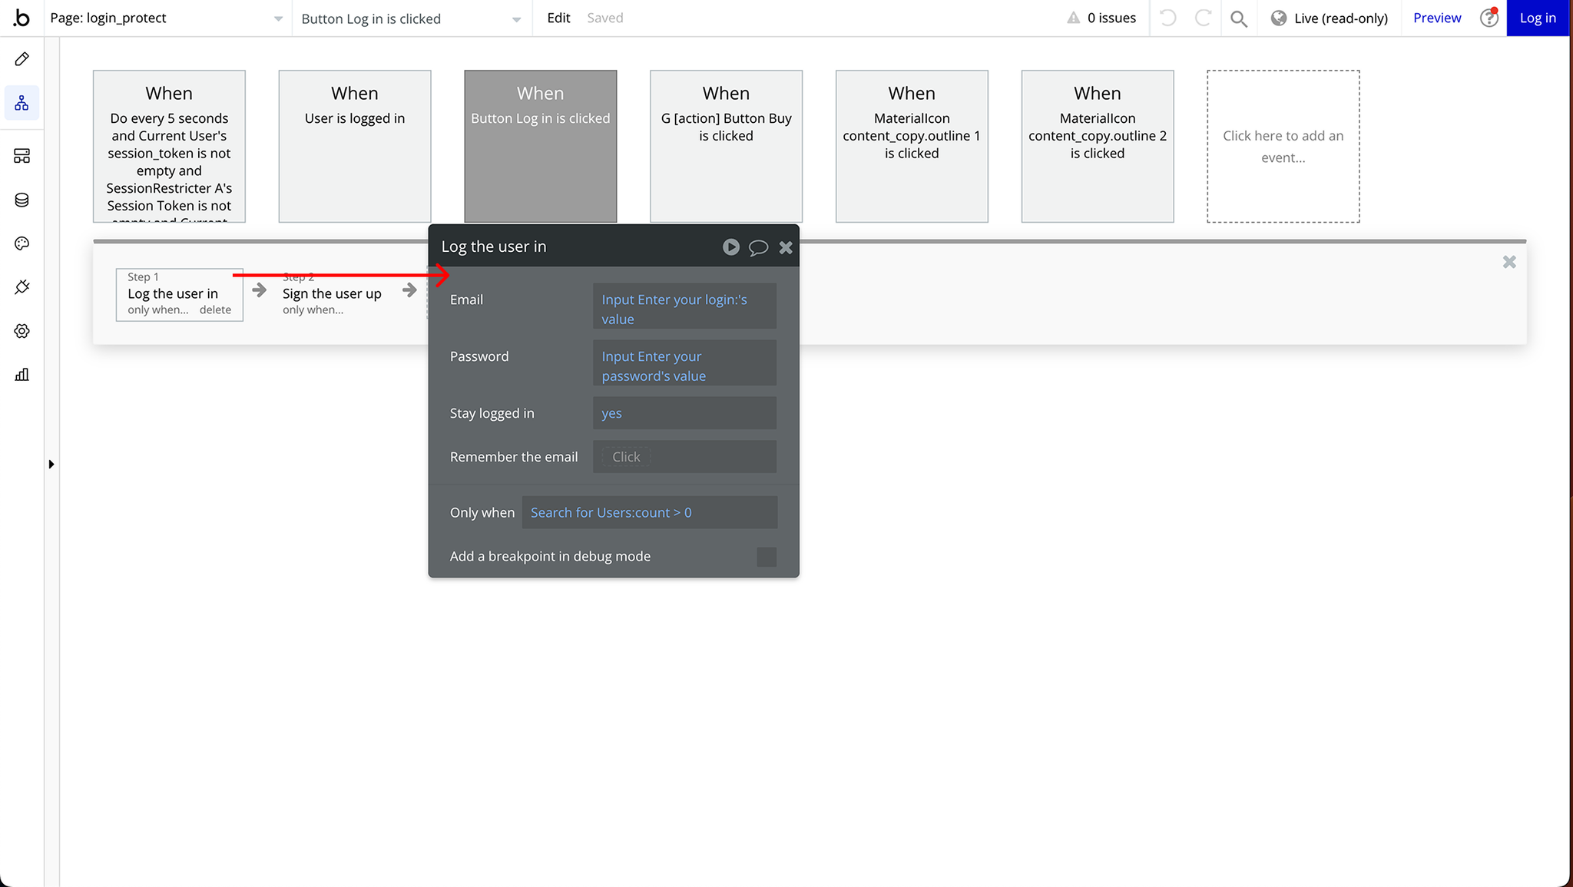Viewport: 1573px width, 887px height.
Task: Close the Log the user in dialog
Action: (x=786, y=247)
